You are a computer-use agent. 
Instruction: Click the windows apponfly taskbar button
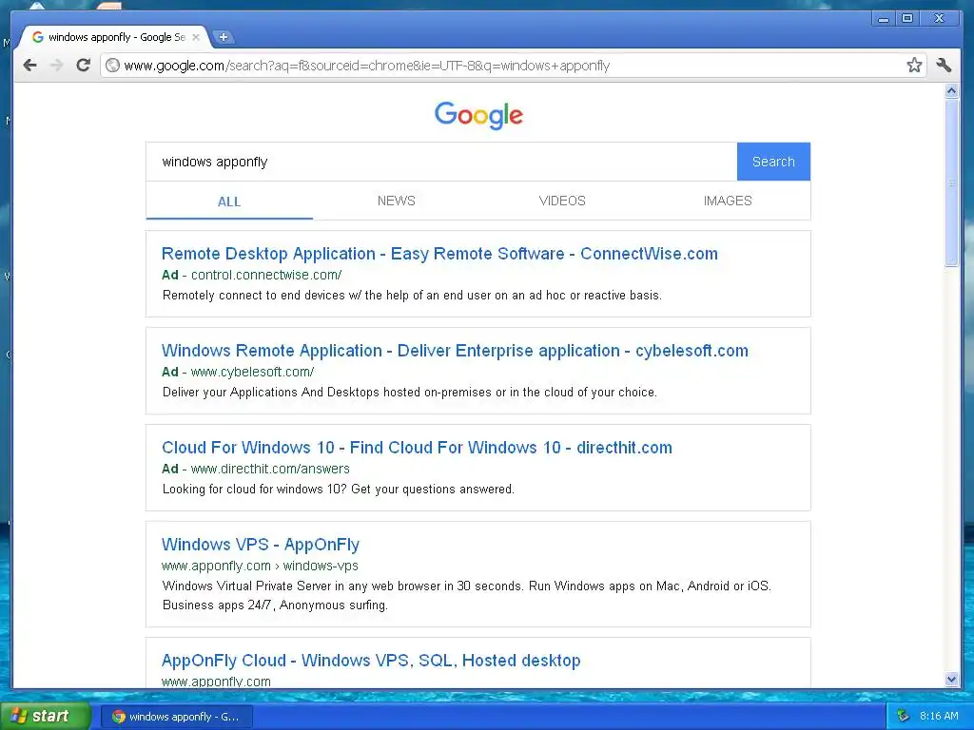(176, 717)
